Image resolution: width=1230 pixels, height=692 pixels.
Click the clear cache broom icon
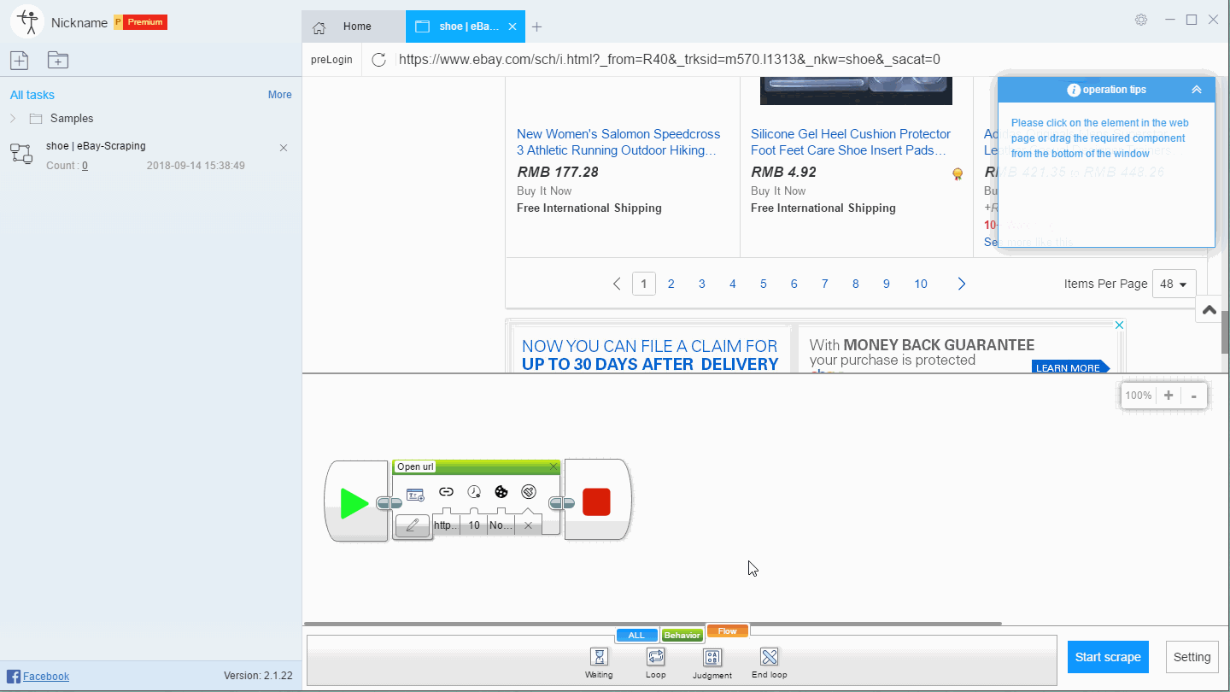coord(529,491)
